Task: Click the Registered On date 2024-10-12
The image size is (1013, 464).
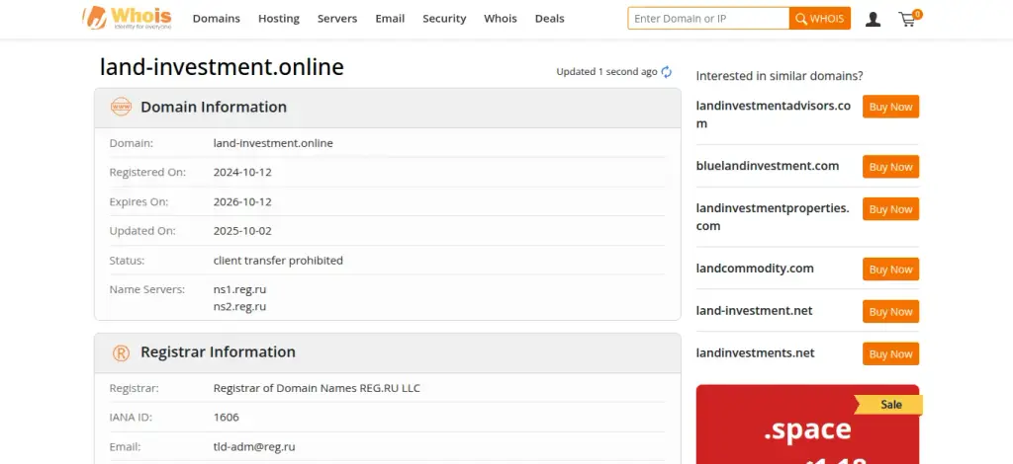Action: click(x=242, y=172)
